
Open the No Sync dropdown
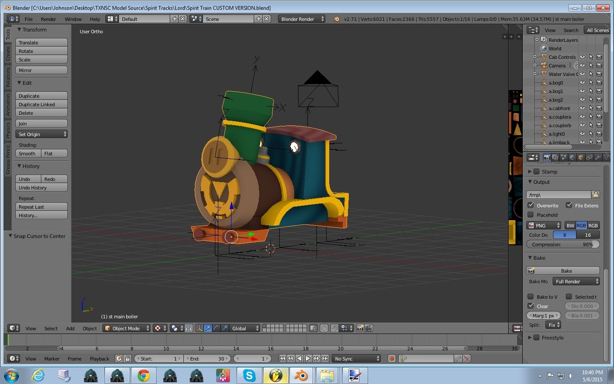pyautogui.click(x=356, y=358)
